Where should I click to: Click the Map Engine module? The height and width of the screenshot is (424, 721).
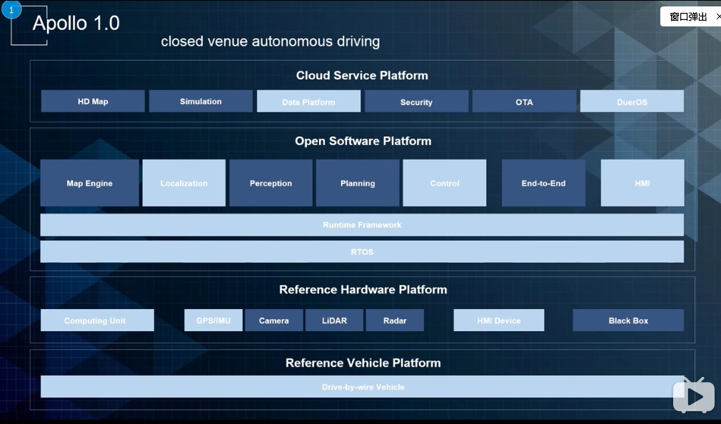coord(90,183)
